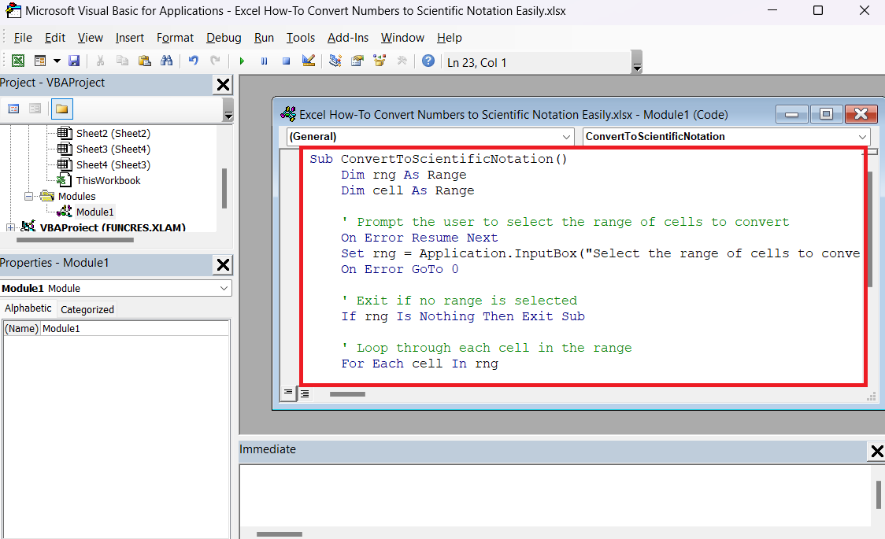Click the Insert UserForm toolbar icon
Screen dimensions: 885x539
[40, 61]
